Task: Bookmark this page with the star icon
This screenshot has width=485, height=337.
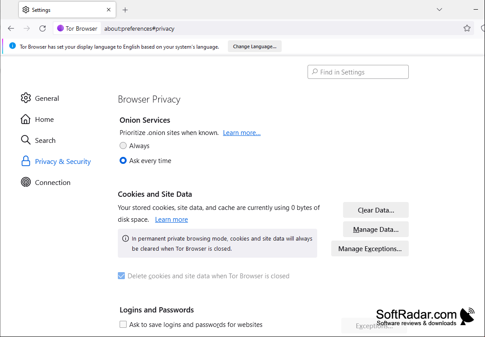Action: tap(467, 28)
